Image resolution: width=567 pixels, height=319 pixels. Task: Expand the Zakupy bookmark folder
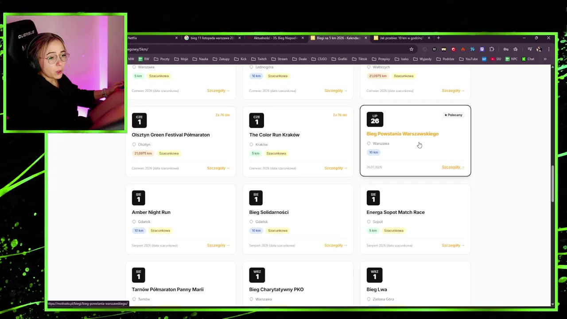coord(221,59)
